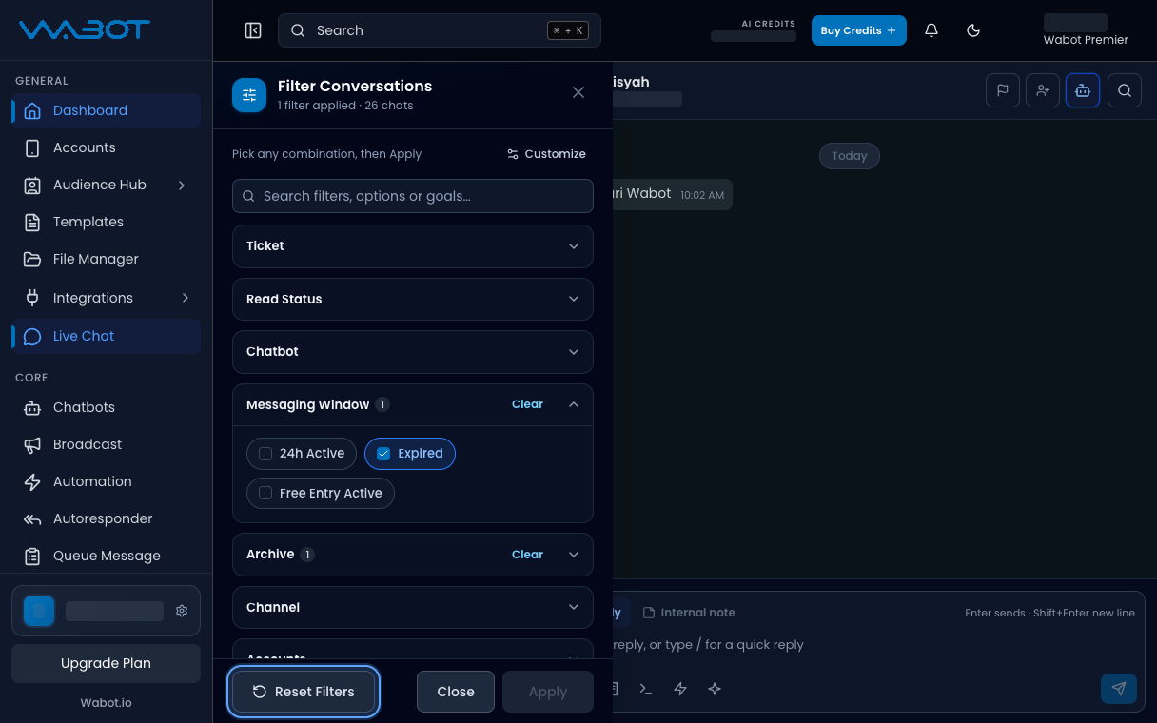Click the Wabot Premier account label

pyautogui.click(x=1086, y=40)
